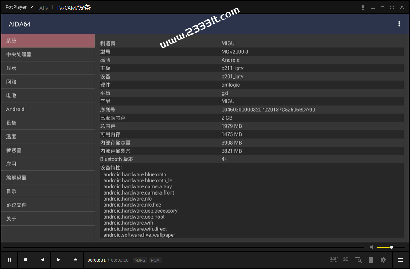Click the model value MGV2000-J

[x=235, y=52]
